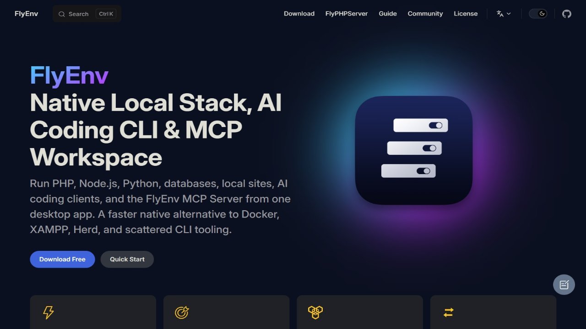Screen dimensions: 586x329
Task: Visit the Community page
Action: (x=425, y=14)
